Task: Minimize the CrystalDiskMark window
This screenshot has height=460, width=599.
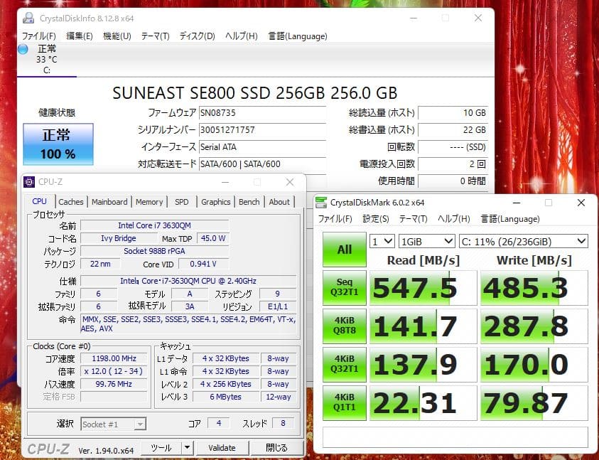Action: [x=517, y=203]
